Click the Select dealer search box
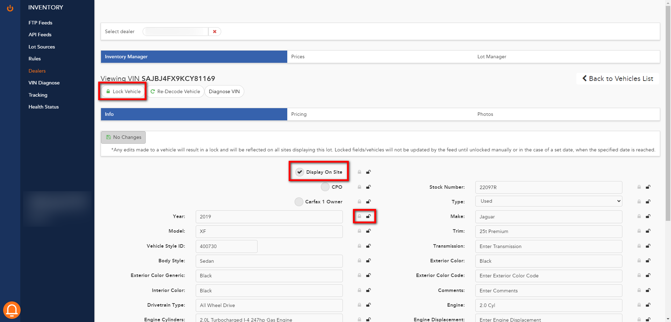The height and width of the screenshot is (322, 671). coord(175,31)
